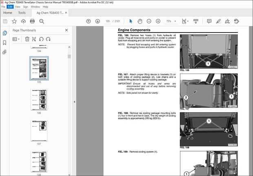253x176 pixels.
Task: Open the Page Thumbnails sidebar icon
Action: (4, 33)
